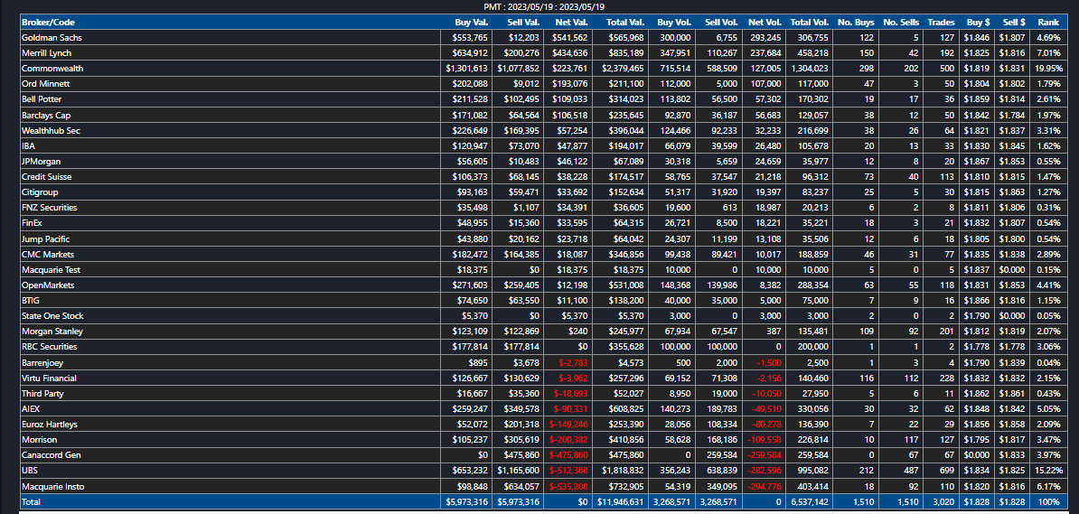The width and height of the screenshot is (1079, 514).
Task: Click the Barrenjoey broker name
Action: pos(42,362)
